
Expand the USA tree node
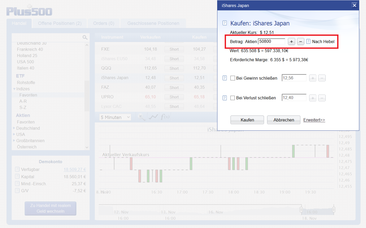tap(14, 134)
